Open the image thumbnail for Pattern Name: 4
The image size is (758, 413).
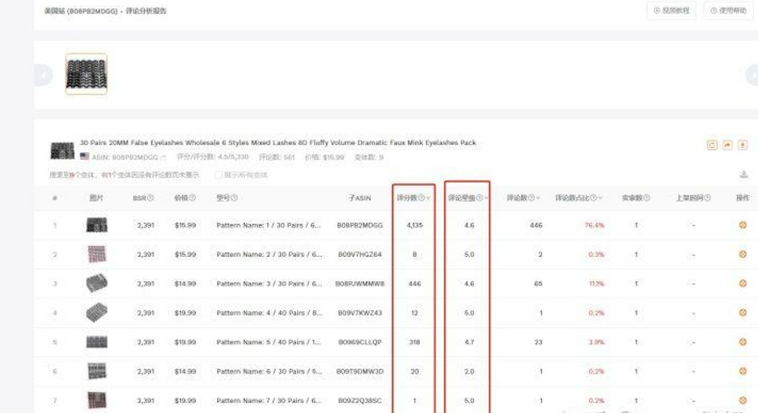[x=97, y=312]
